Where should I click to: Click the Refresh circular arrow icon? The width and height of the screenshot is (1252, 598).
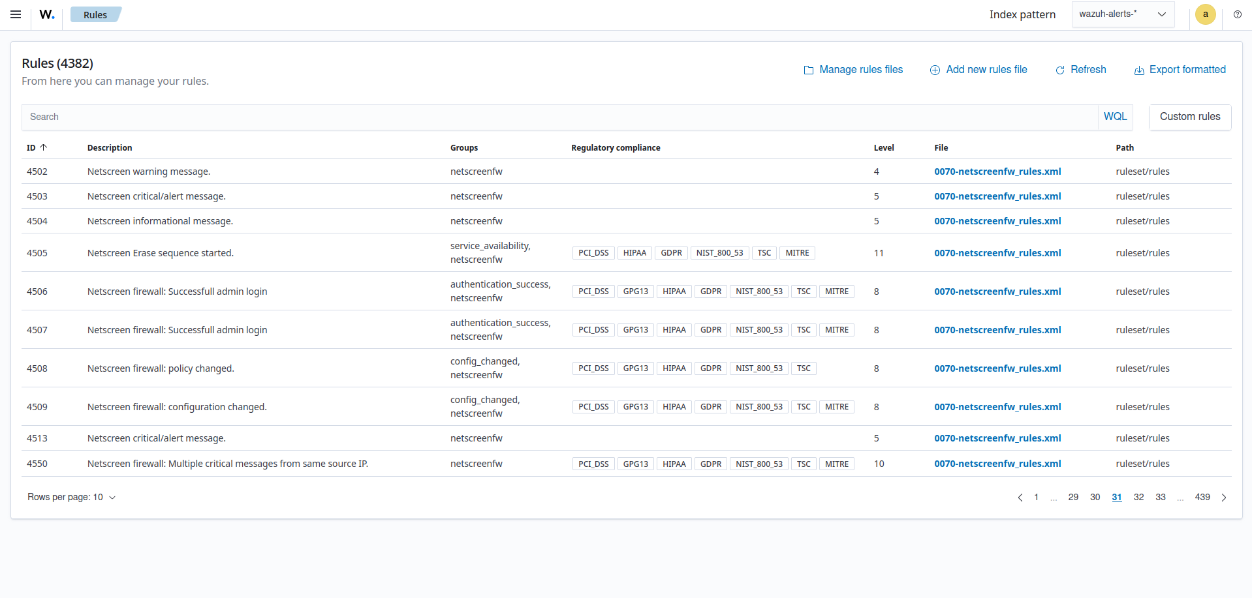click(1059, 70)
